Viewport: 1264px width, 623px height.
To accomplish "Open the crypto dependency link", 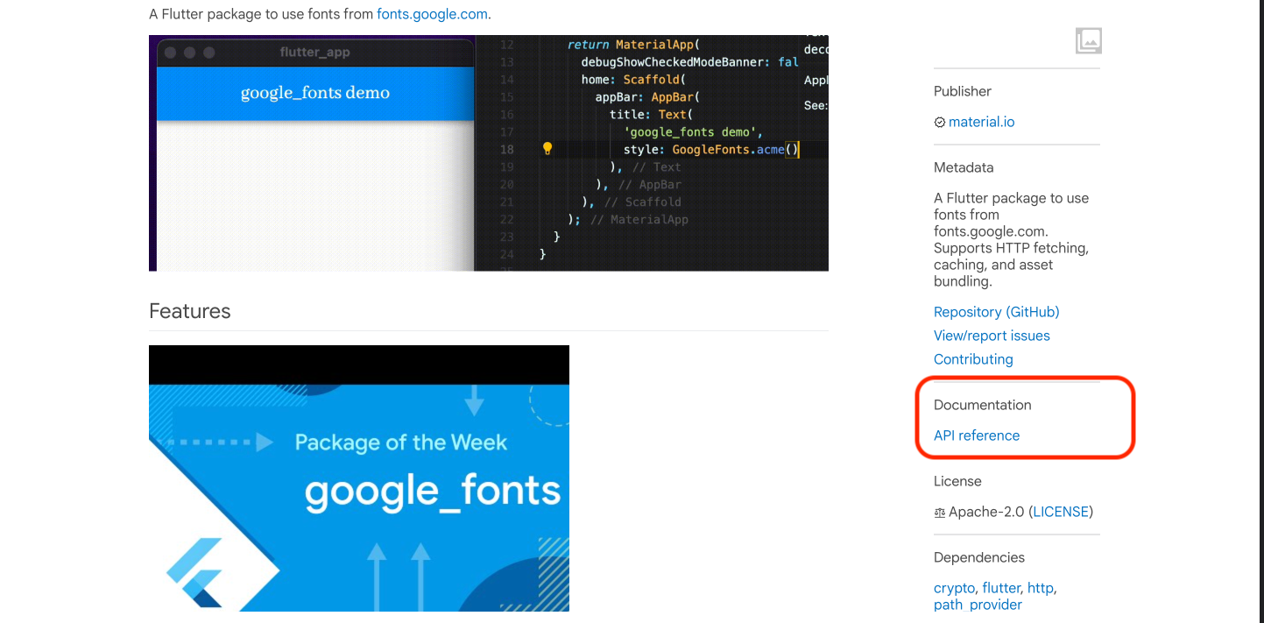I will click(954, 588).
